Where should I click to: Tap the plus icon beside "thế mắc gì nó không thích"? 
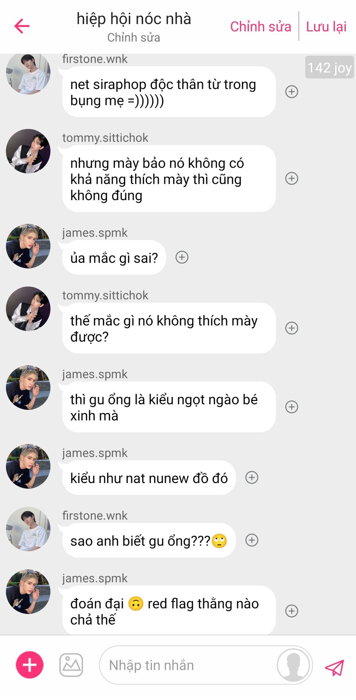[x=292, y=328]
